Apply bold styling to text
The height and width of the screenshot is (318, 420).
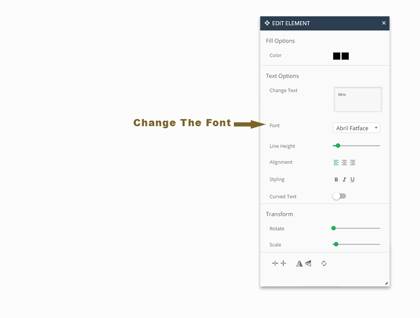336,180
